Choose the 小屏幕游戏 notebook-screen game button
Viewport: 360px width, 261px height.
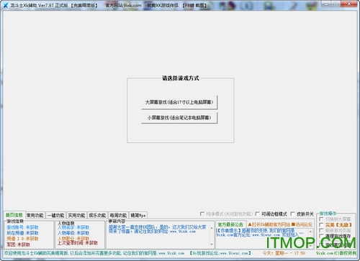[179, 118]
